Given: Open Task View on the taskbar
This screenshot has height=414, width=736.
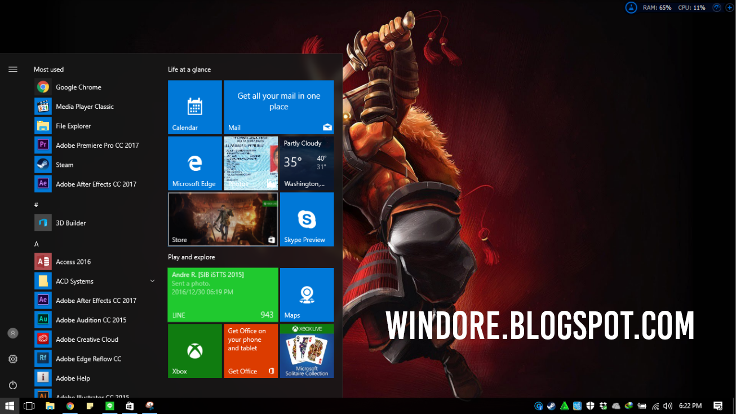Looking at the screenshot, I should pos(29,406).
